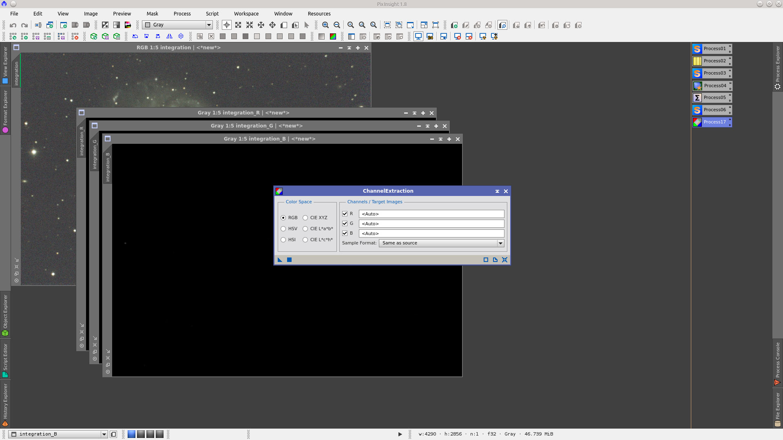The image size is (783, 440).
Task: Click the Undo arrow icon in toolbar
Action: pos(13,25)
